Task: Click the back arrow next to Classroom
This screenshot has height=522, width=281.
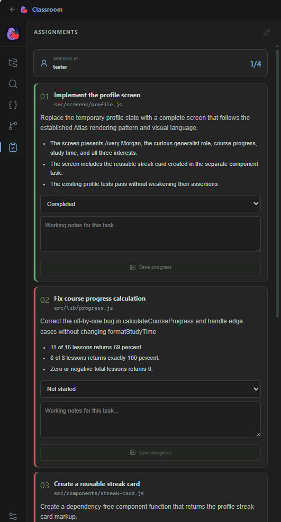Action: [12, 10]
